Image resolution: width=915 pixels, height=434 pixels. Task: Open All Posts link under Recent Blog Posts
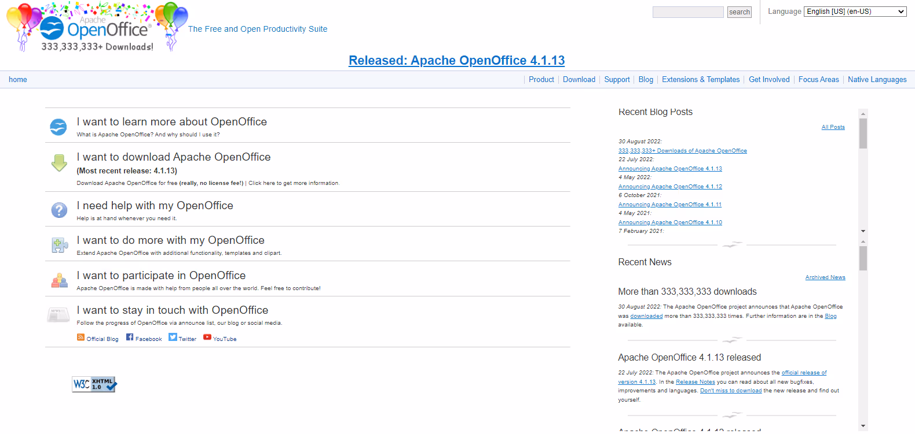tap(833, 127)
